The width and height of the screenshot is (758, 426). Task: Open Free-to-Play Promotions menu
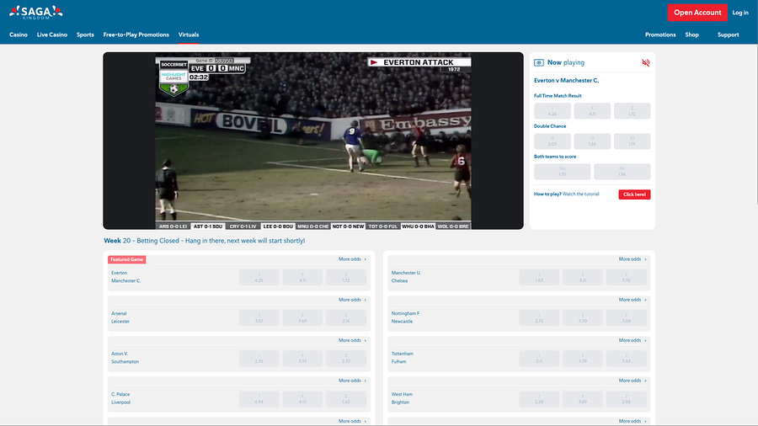click(136, 35)
